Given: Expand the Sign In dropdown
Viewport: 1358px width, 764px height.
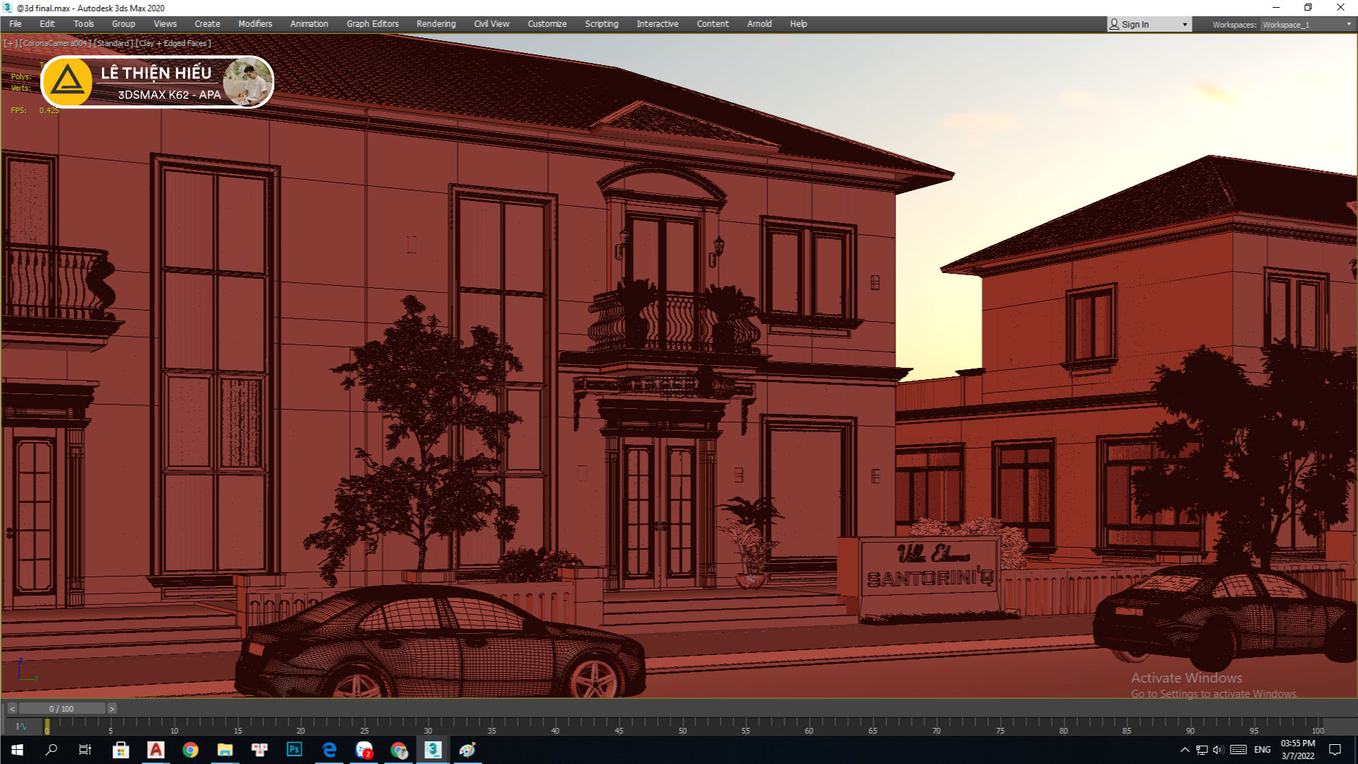Looking at the screenshot, I should pyautogui.click(x=1185, y=24).
